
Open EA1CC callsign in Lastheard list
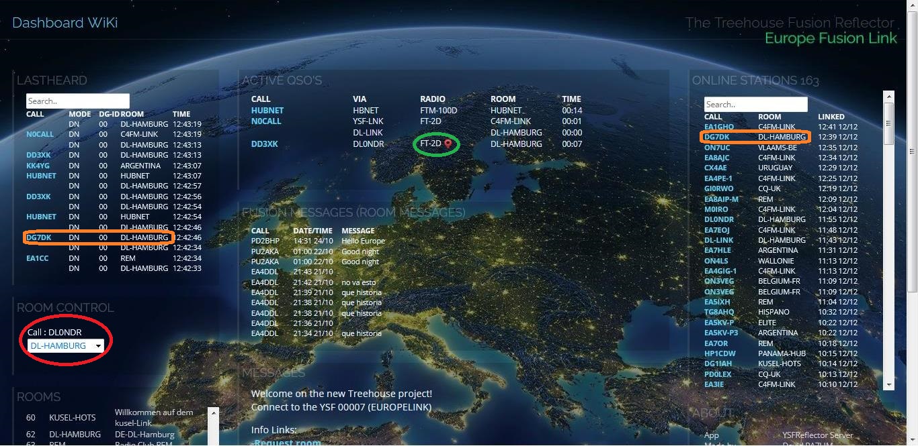[x=38, y=258]
